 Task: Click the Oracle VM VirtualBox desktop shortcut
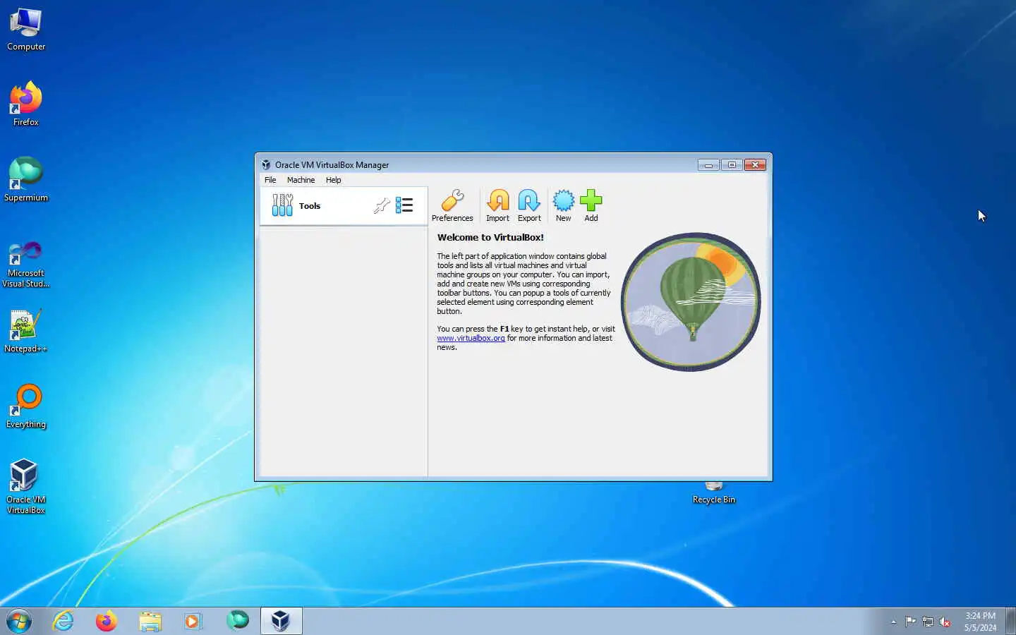[x=26, y=486]
